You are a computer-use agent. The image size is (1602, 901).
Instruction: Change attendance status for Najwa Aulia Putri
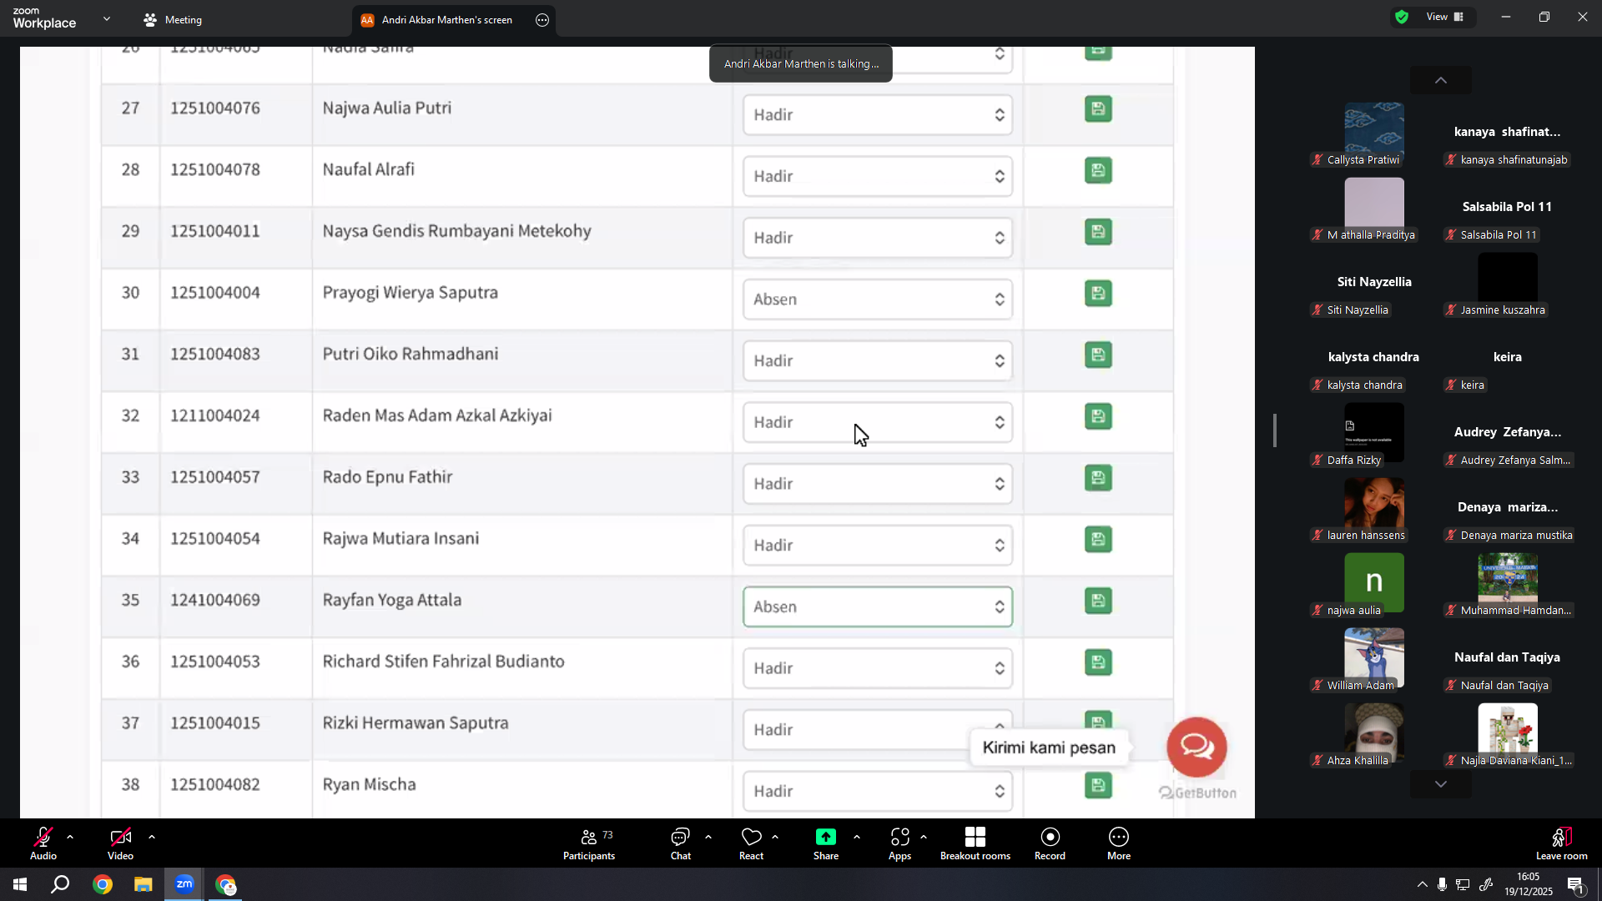tap(878, 115)
